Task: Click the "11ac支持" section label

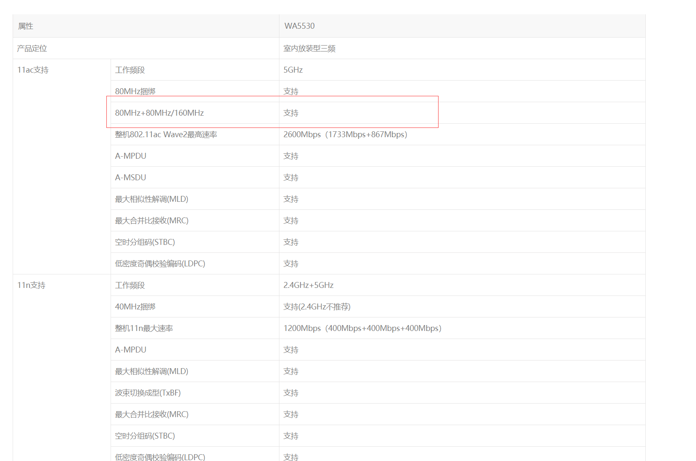Action: click(33, 70)
